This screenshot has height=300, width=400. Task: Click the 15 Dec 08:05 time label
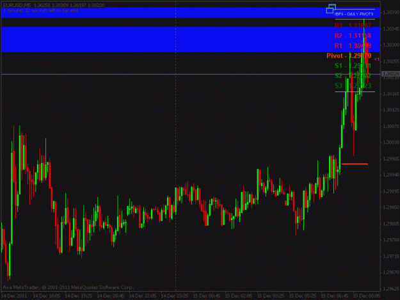tap(367, 296)
